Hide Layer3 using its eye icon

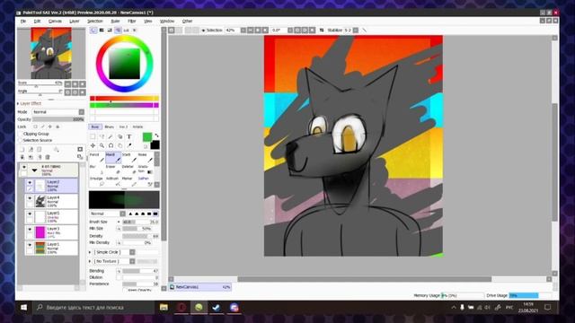(x=30, y=230)
